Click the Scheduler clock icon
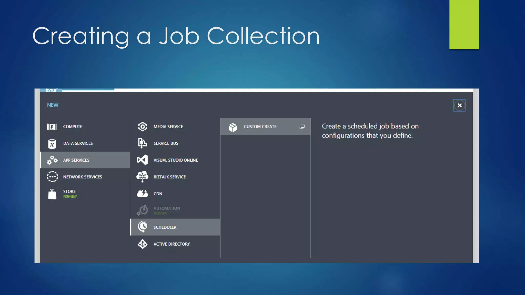Screen dimensions: 525x295 click(x=143, y=227)
